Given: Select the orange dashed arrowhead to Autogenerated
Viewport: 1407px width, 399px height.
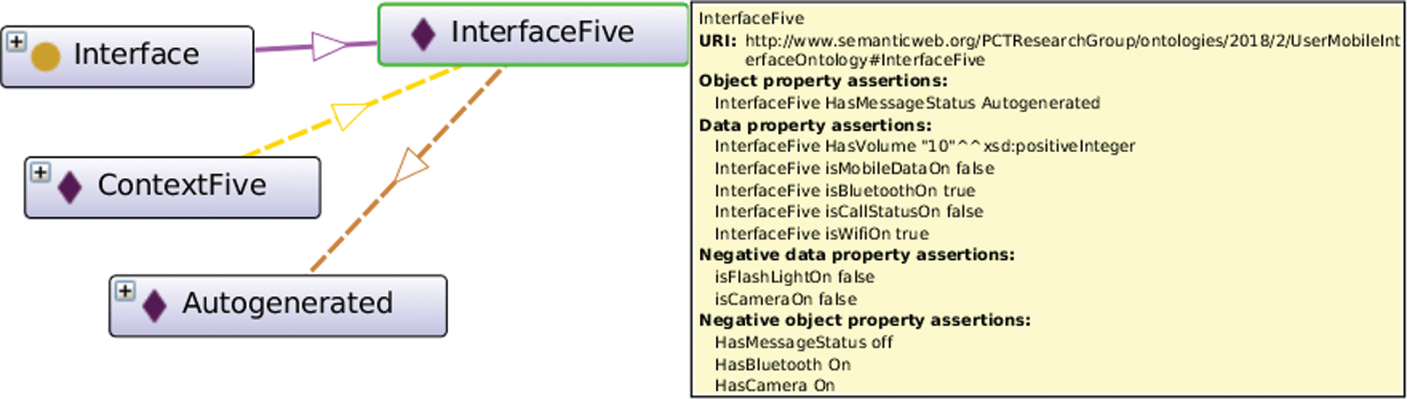Looking at the screenshot, I should [410, 166].
